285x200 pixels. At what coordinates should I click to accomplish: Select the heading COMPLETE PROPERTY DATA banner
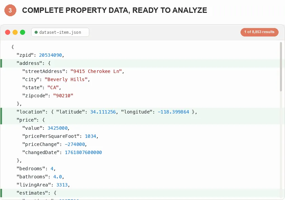point(115,10)
